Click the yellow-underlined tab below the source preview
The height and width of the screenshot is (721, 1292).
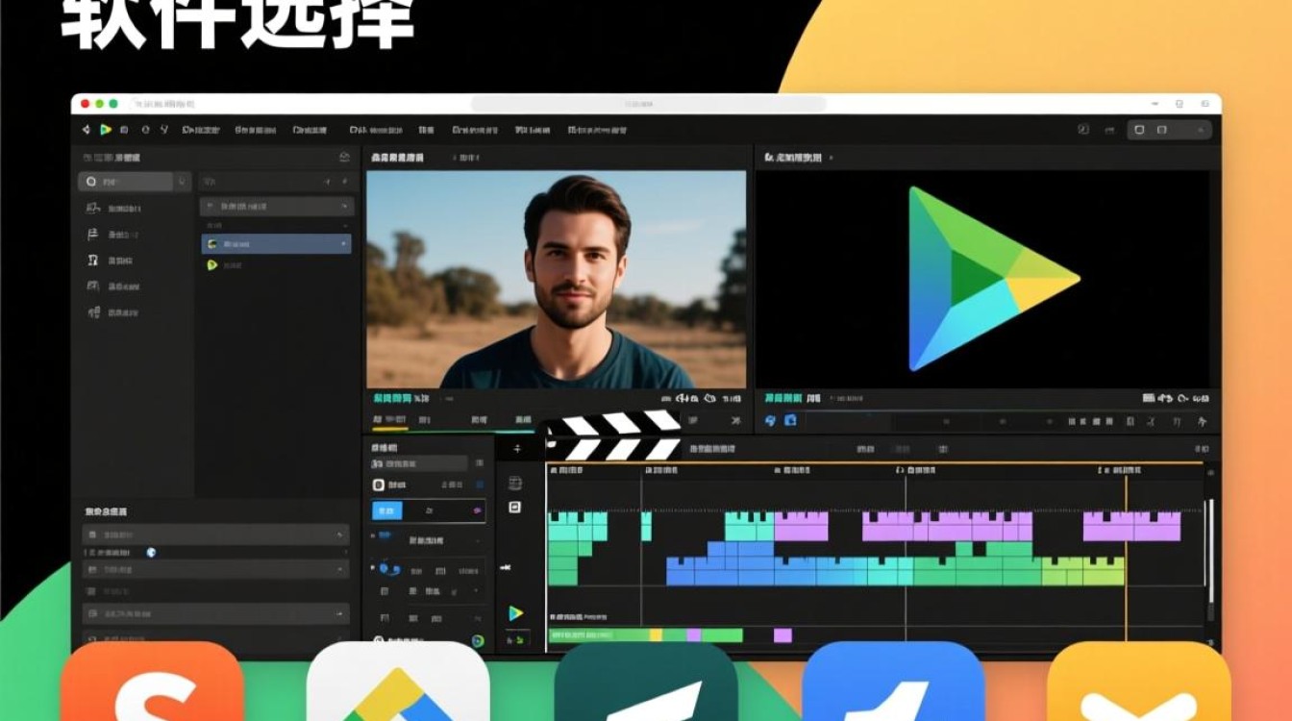pos(389,420)
